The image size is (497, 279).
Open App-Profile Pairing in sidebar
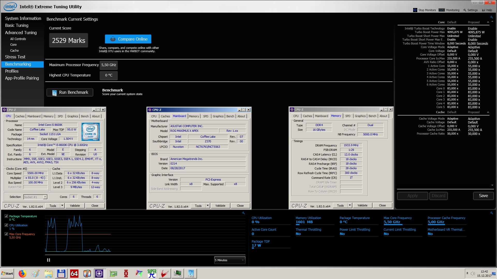(x=22, y=78)
